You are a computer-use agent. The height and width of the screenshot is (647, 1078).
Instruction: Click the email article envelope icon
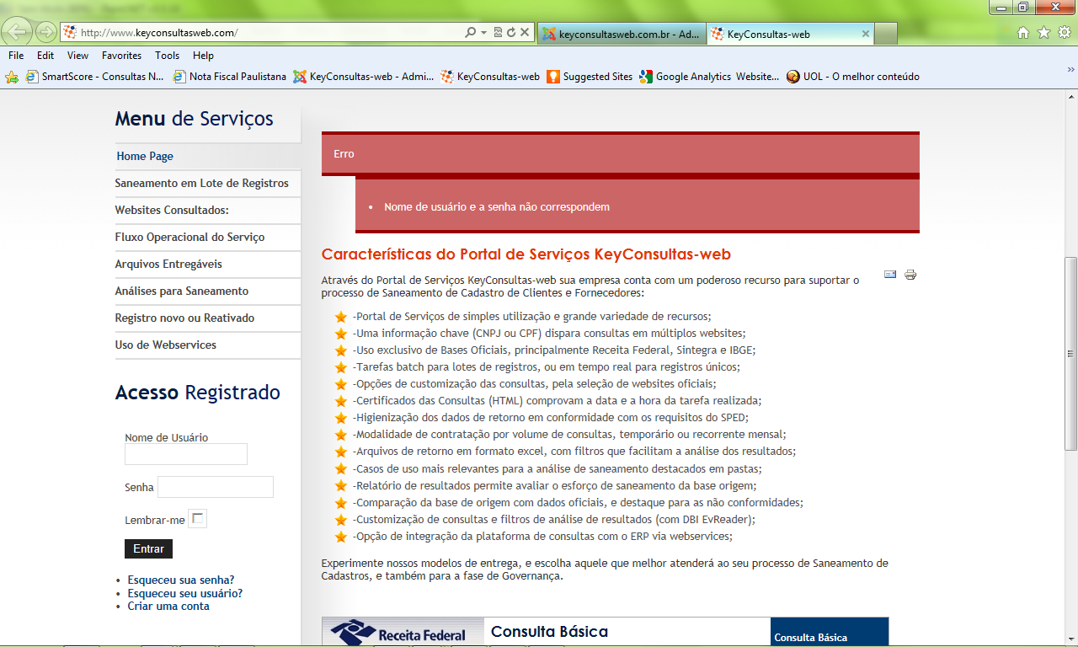click(x=890, y=274)
